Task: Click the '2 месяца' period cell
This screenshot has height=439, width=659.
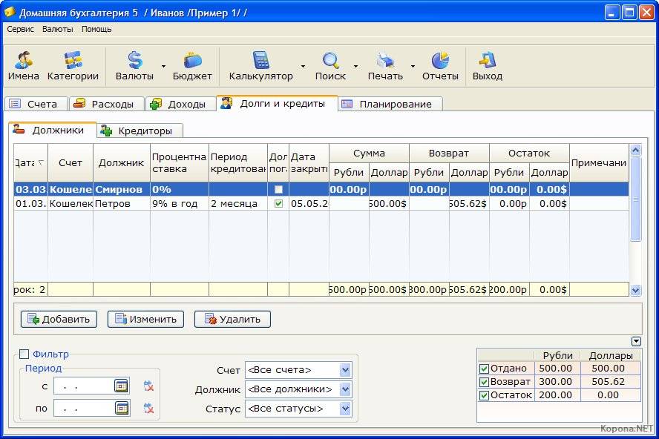Action: [238, 204]
